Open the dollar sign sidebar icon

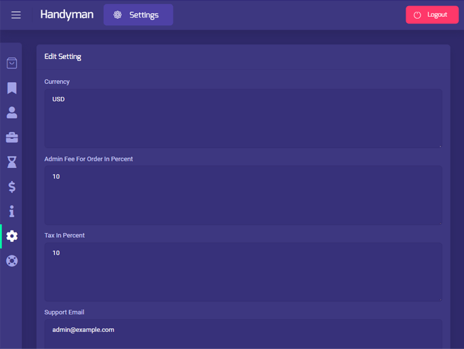(12, 187)
